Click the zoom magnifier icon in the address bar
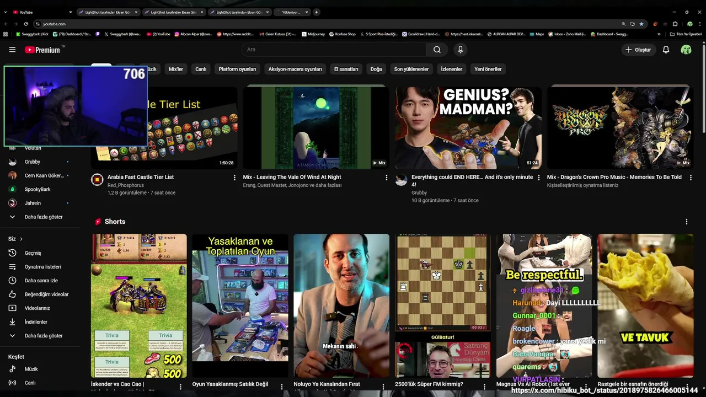The image size is (706, 397). coord(624,24)
